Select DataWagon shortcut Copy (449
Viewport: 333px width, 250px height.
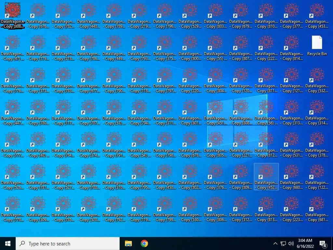click(114, 48)
